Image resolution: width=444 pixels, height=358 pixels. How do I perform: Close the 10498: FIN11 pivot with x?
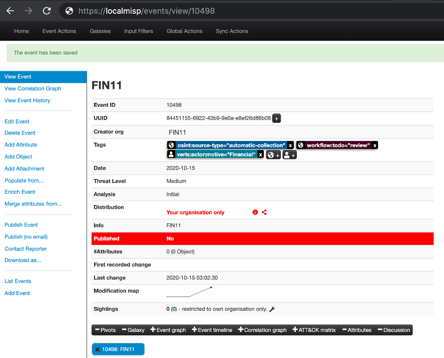point(97,350)
